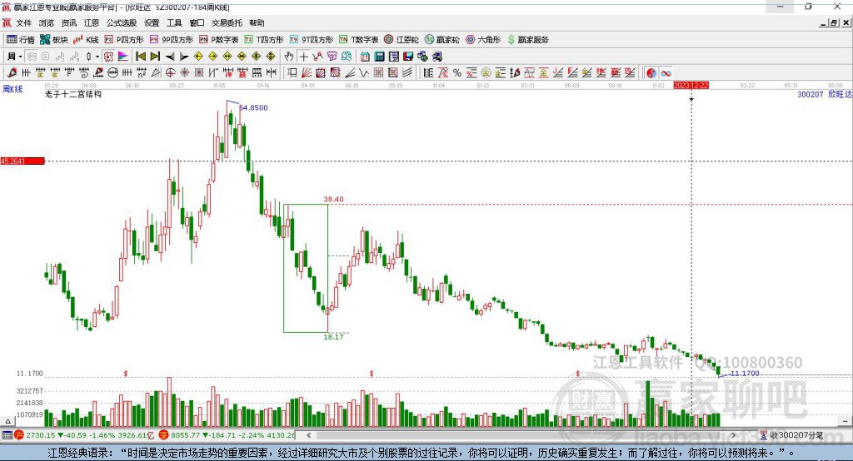
Task: Click the last yellow diamond arrow icon
Action: pos(271,57)
